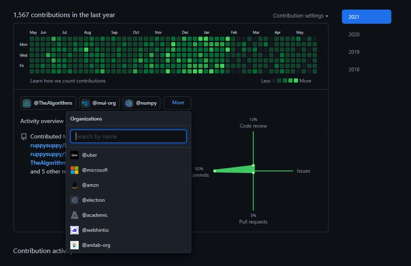Screen dimensions: 411x266
Task: Click the Uber organization logo
Action: point(74,155)
